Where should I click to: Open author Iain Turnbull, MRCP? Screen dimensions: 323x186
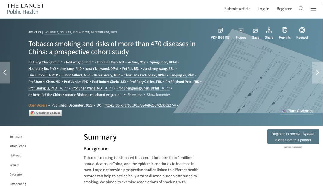click(43, 75)
